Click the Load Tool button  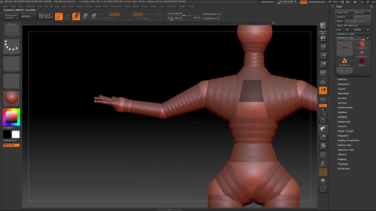[x=344, y=13]
